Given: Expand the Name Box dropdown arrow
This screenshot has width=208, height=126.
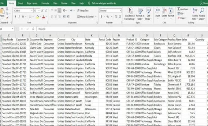Looking at the screenshot, I should pyautogui.click(x=13, y=29).
